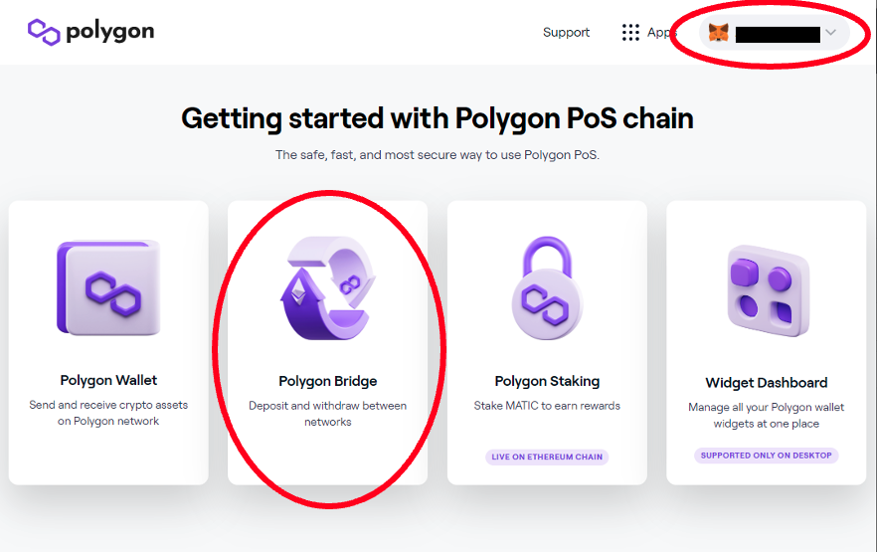The height and width of the screenshot is (552, 877).
Task: Click the Polygon Staking padlock icon
Action: [x=547, y=289]
